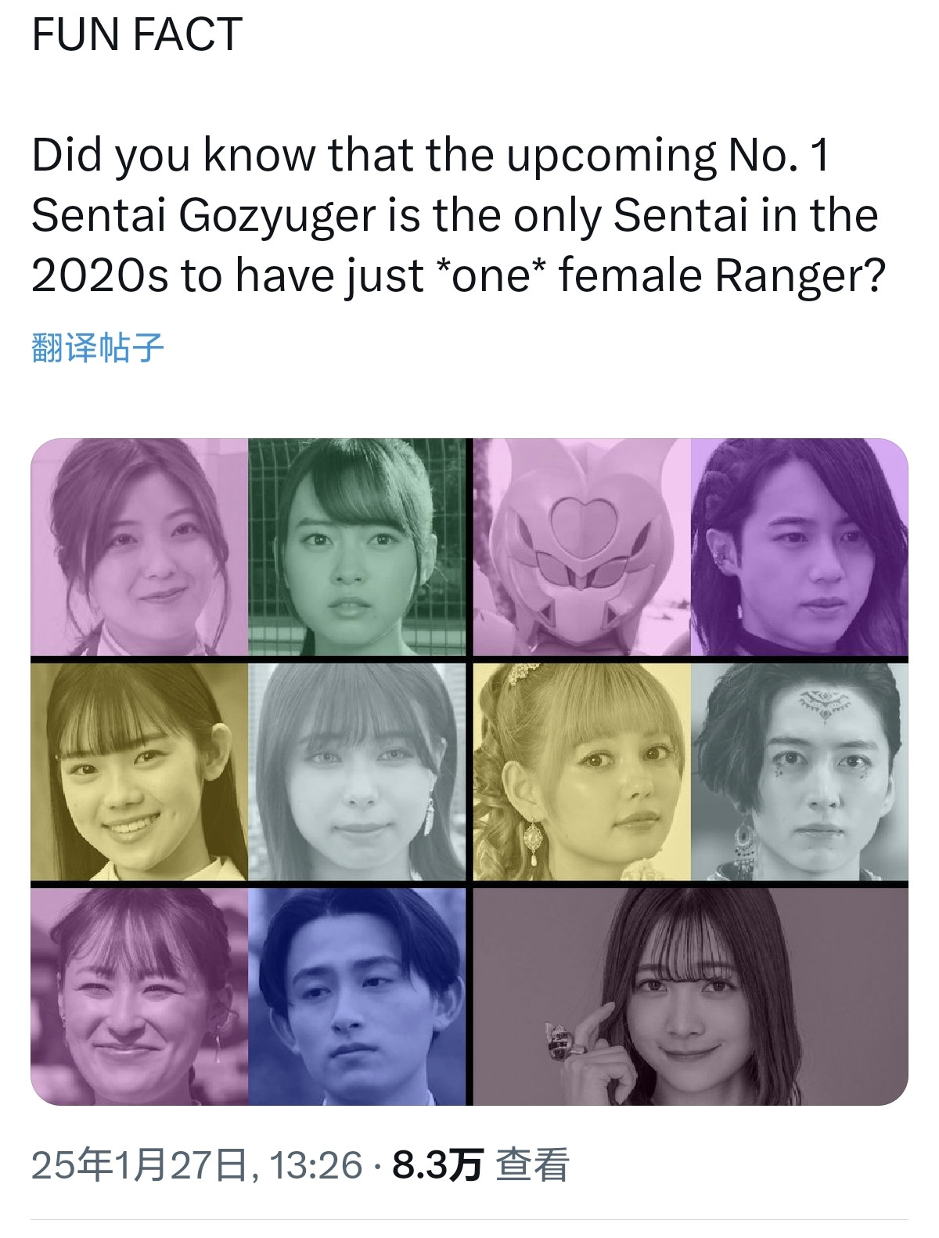
Task: Tap the 2020s text in the post
Action: pos(99,276)
